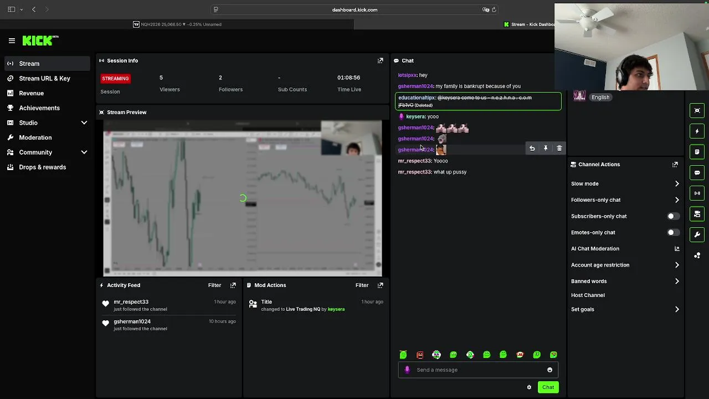Click the green Chat send button
This screenshot has width=709, height=399.
548,387
